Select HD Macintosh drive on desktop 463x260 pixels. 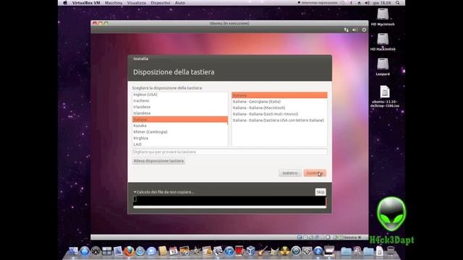click(x=383, y=17)
